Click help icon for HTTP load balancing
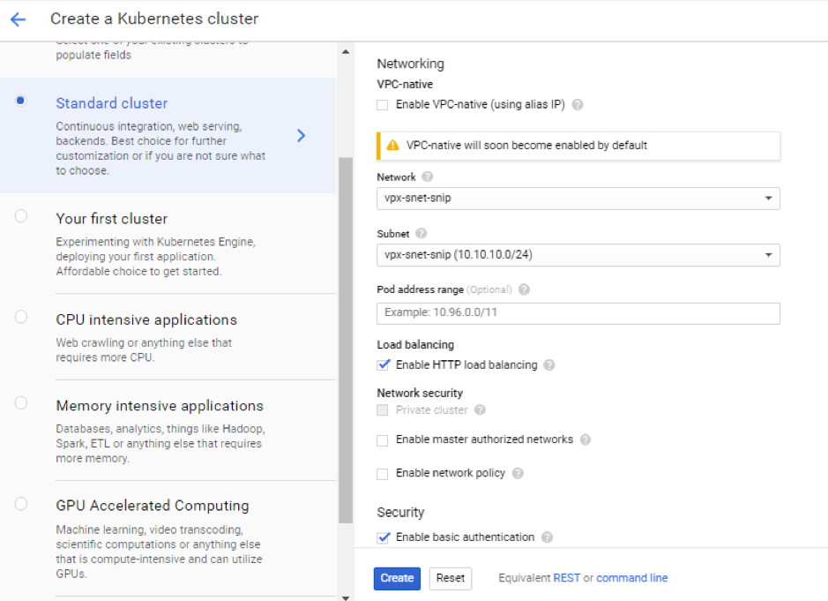This screenshot has height=601, width=828. tap(549, 365)
